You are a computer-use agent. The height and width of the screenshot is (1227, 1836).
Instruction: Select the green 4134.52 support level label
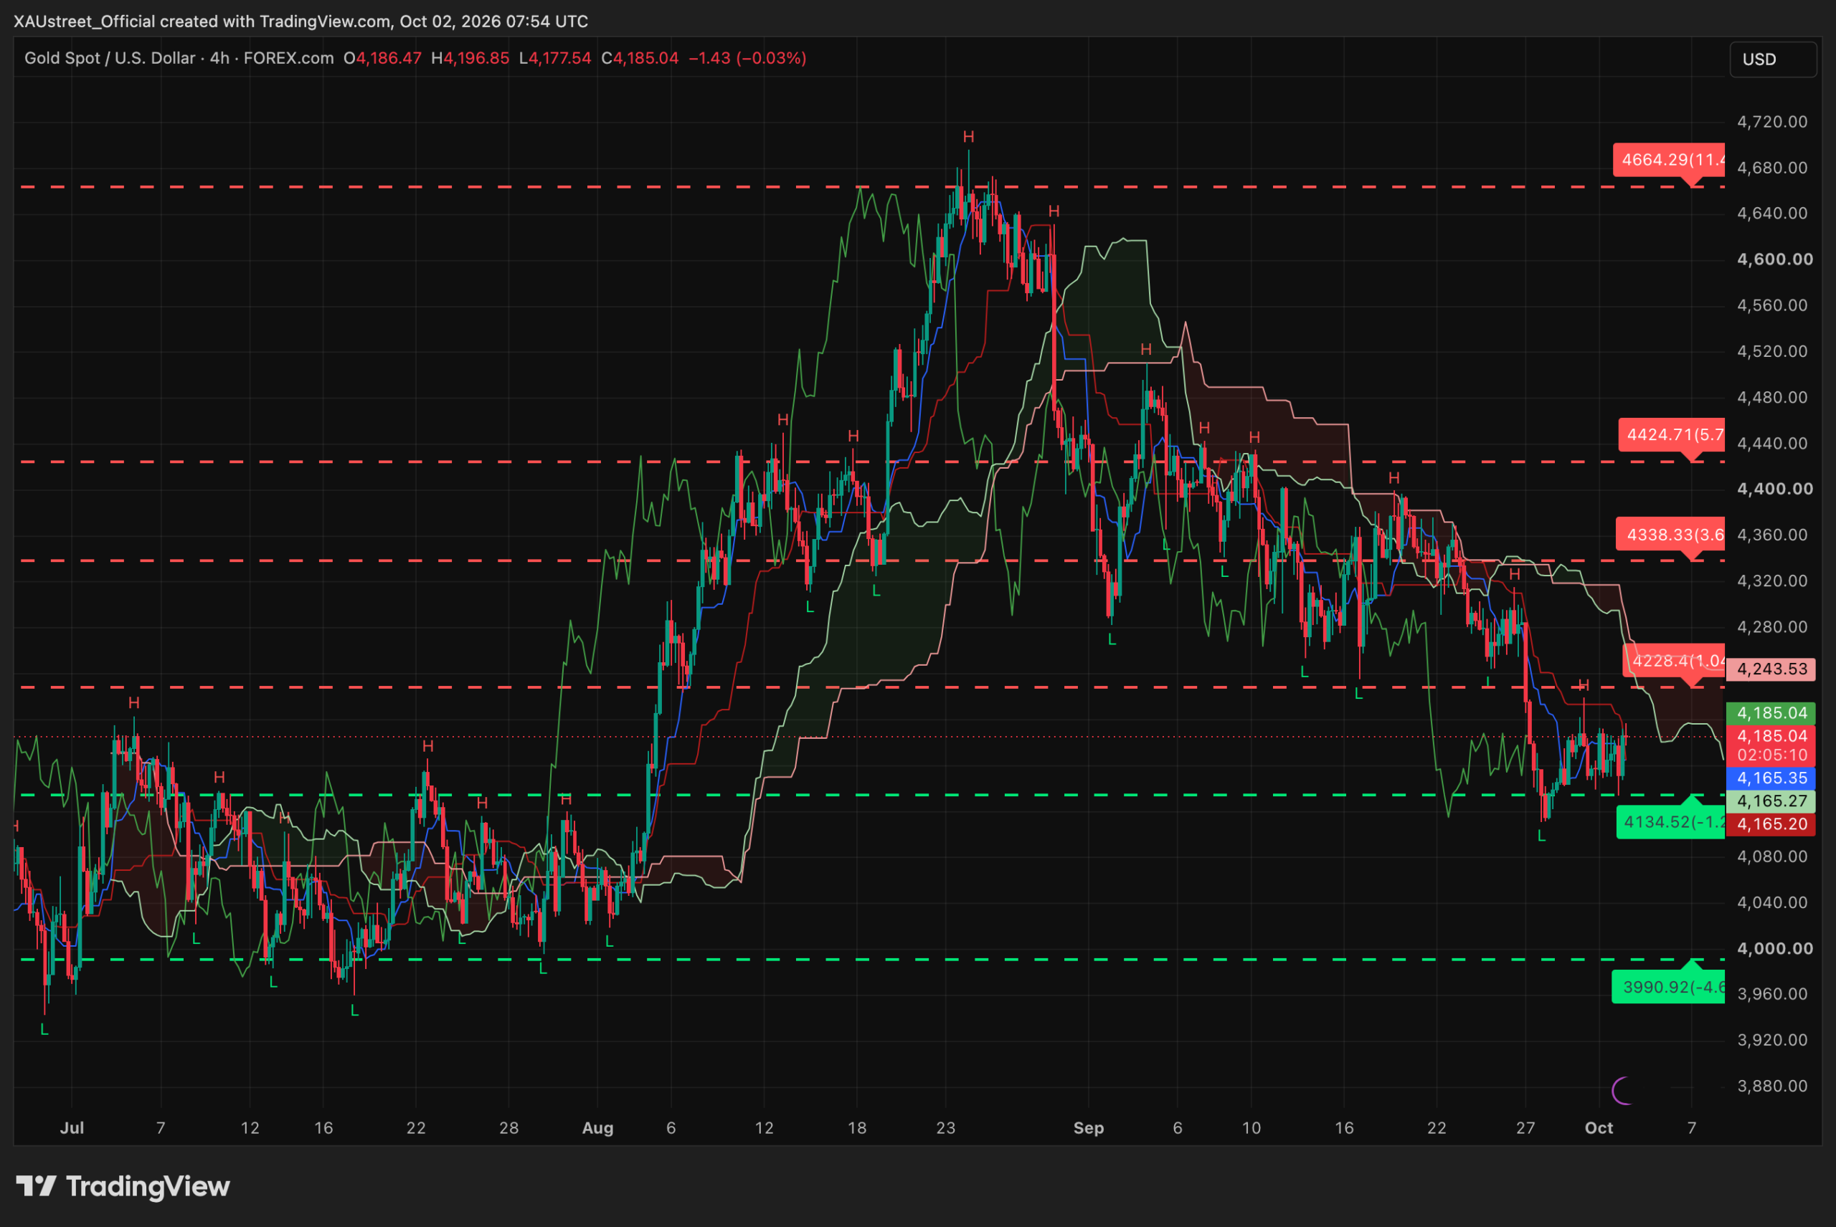(x=1670, y=821)
